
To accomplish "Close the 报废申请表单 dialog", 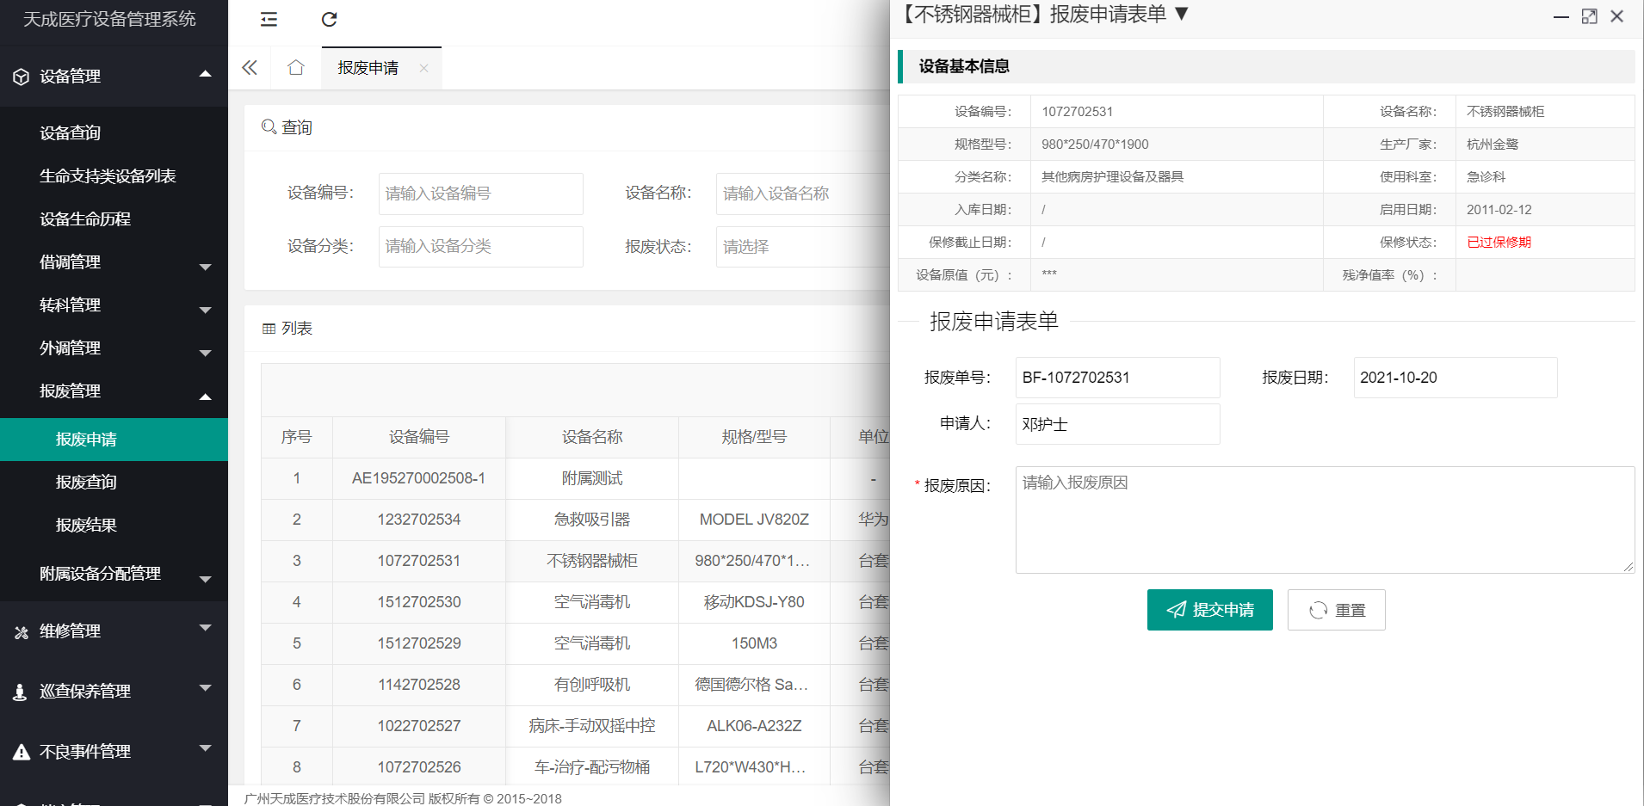I will pos(1617,16).
